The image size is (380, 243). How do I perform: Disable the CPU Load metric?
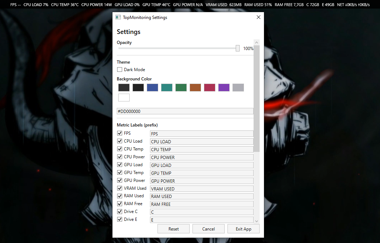120,141
